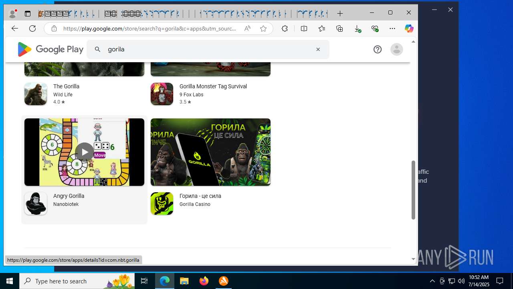This screenshot has width=513, height=289.
Task: Open the Google Play account avatar
Action: (397, 49)
